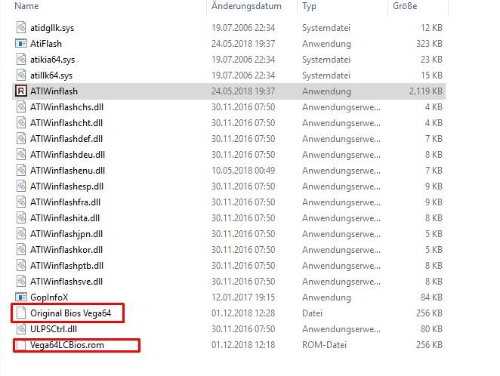Click the ATIWinflashkor.dll file icon
500x376 pixels.
tap(21, 249)
